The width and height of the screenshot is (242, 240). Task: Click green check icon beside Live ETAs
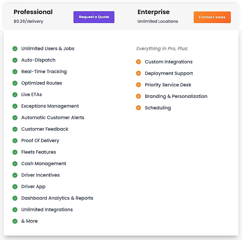click(15, 95)
